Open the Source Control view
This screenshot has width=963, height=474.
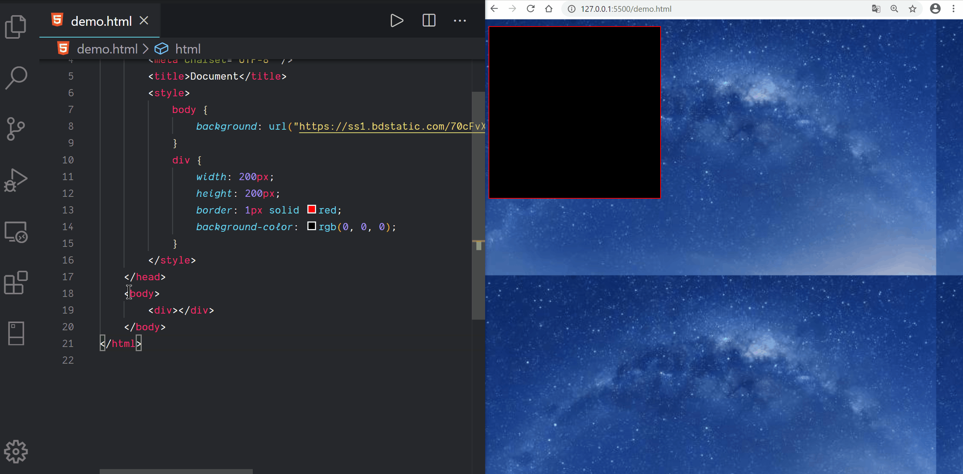click(16, 129)
